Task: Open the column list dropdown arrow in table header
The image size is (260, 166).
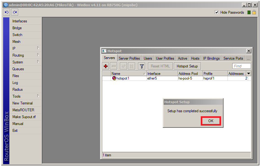Action: click(248, 74)
